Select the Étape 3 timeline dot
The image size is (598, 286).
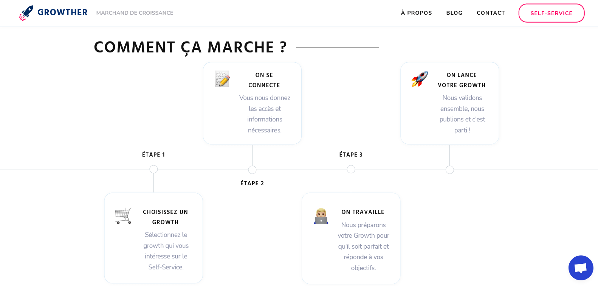(x=351, y=169)
